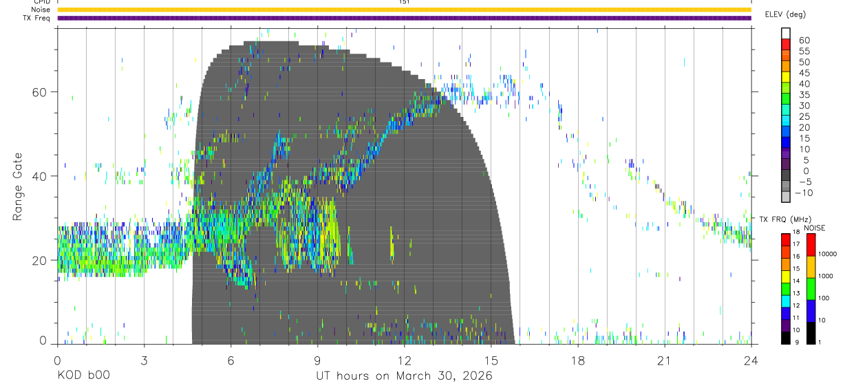Select the orange 45–50 ELEV colorbar segment
The width and height of the screenshot is (845, 390).
[x=786, y=67]
